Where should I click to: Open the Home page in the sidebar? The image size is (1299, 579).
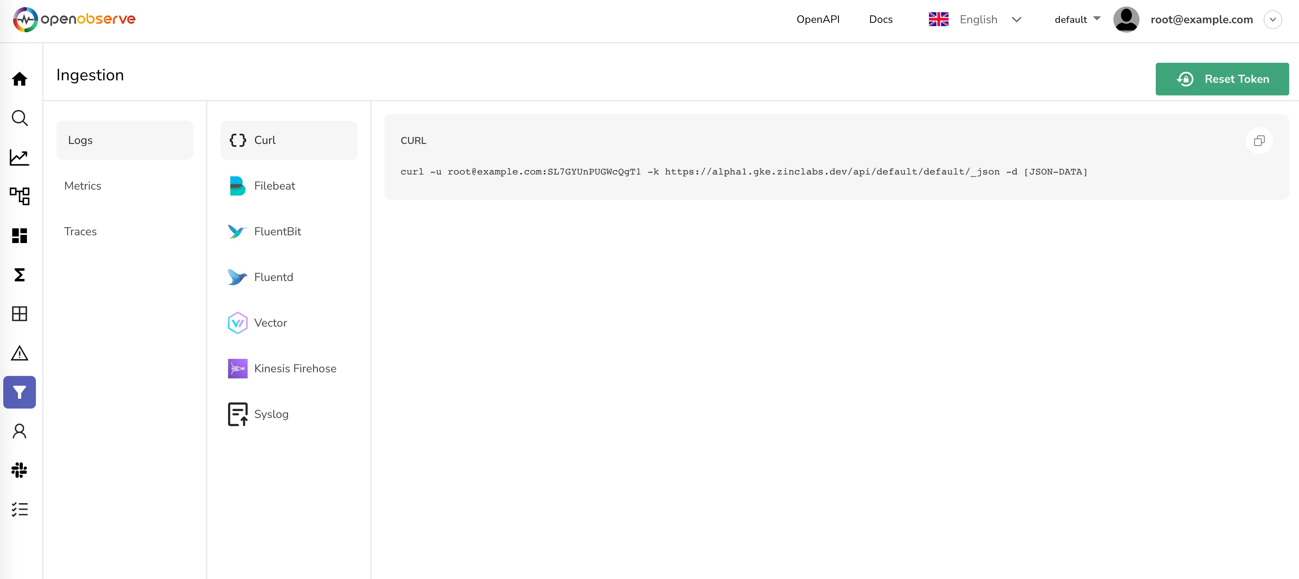click(x=20, y=79)
